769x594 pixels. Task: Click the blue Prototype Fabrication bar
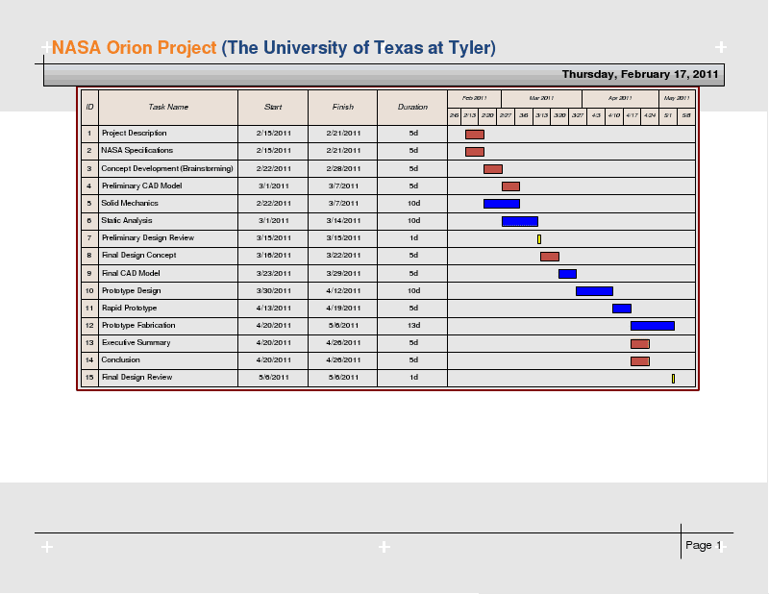[x=652, y=325]
